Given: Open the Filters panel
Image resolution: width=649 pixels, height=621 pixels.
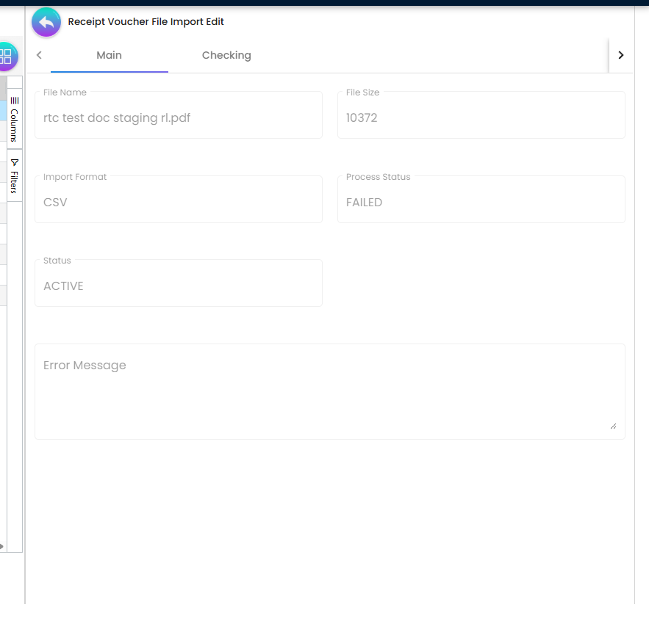Looking at the screenshot, I should point(14,176).
